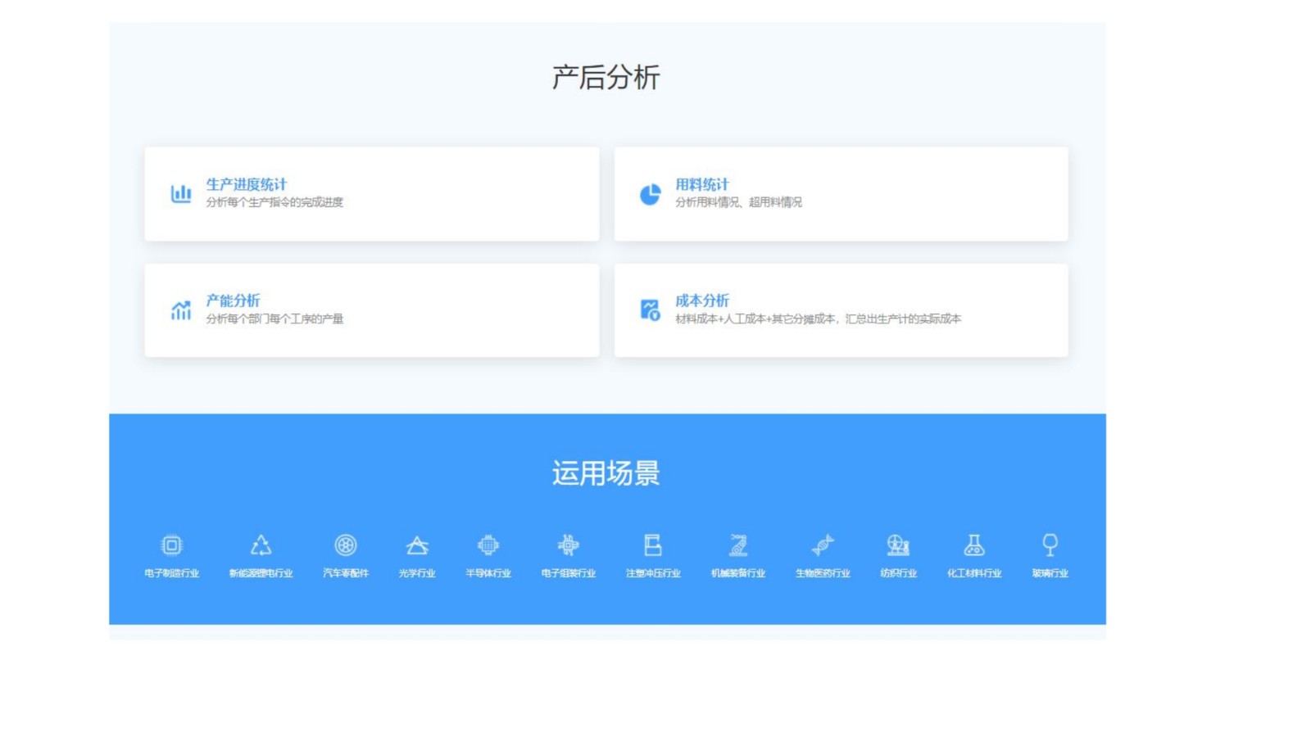Select the 新能源锂电行业 recycle icon

point(261,545)
